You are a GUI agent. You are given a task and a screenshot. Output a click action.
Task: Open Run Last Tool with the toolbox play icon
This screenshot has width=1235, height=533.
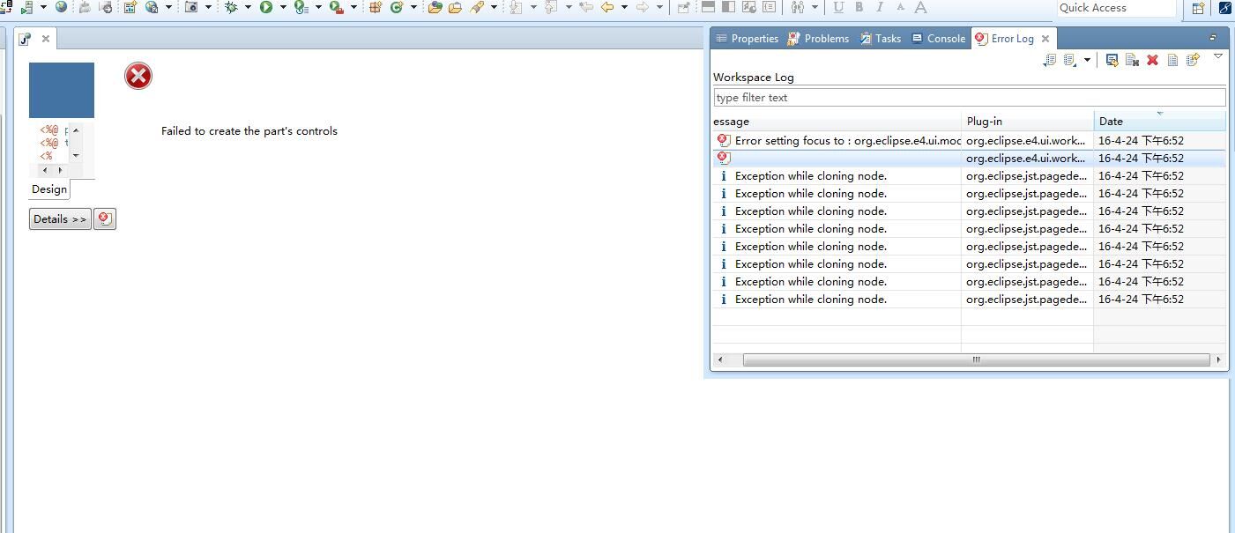(336, 7)
